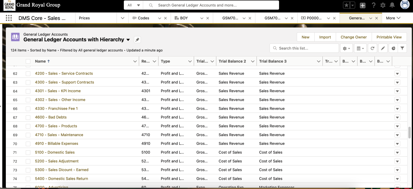
Task: Check the 4700 - Sales - Products row
Action: (x=28, y=126)
